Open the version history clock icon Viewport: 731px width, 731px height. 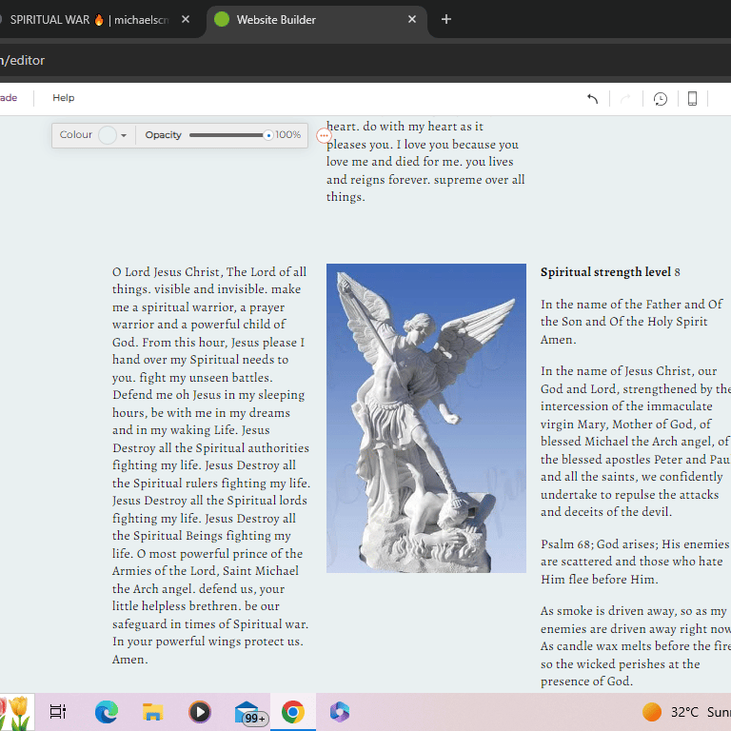(661, 98)
